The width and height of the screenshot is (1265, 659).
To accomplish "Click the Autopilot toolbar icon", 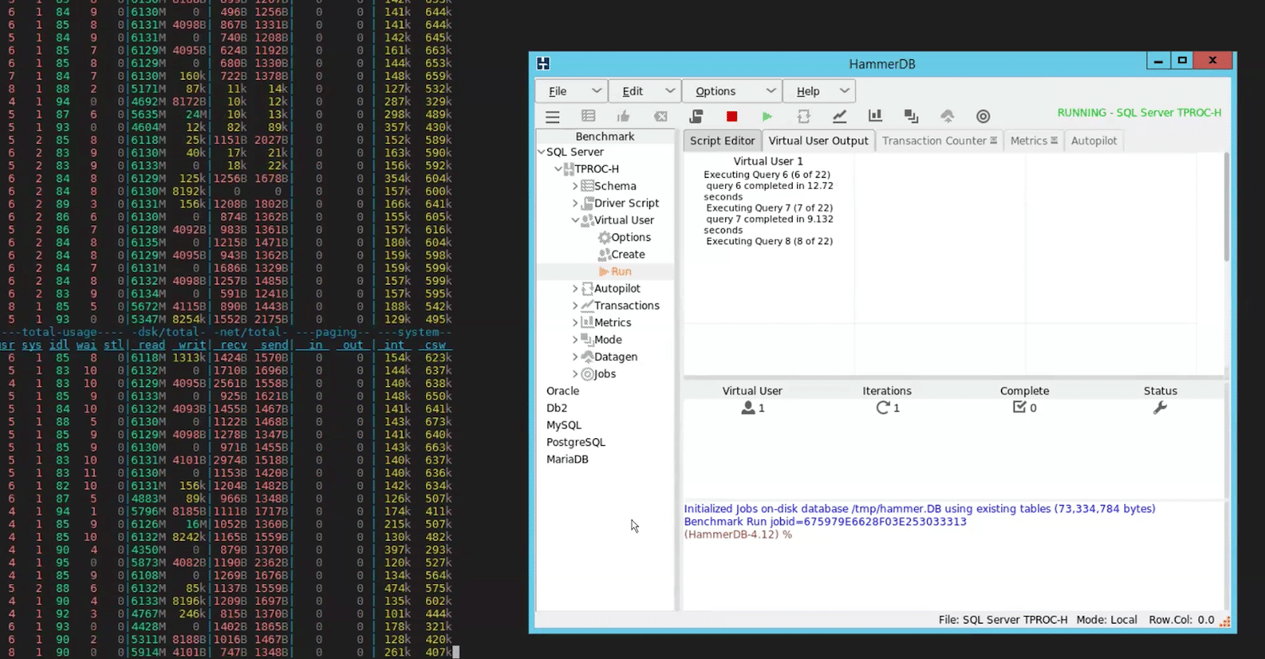I will (x=804, y=116).
